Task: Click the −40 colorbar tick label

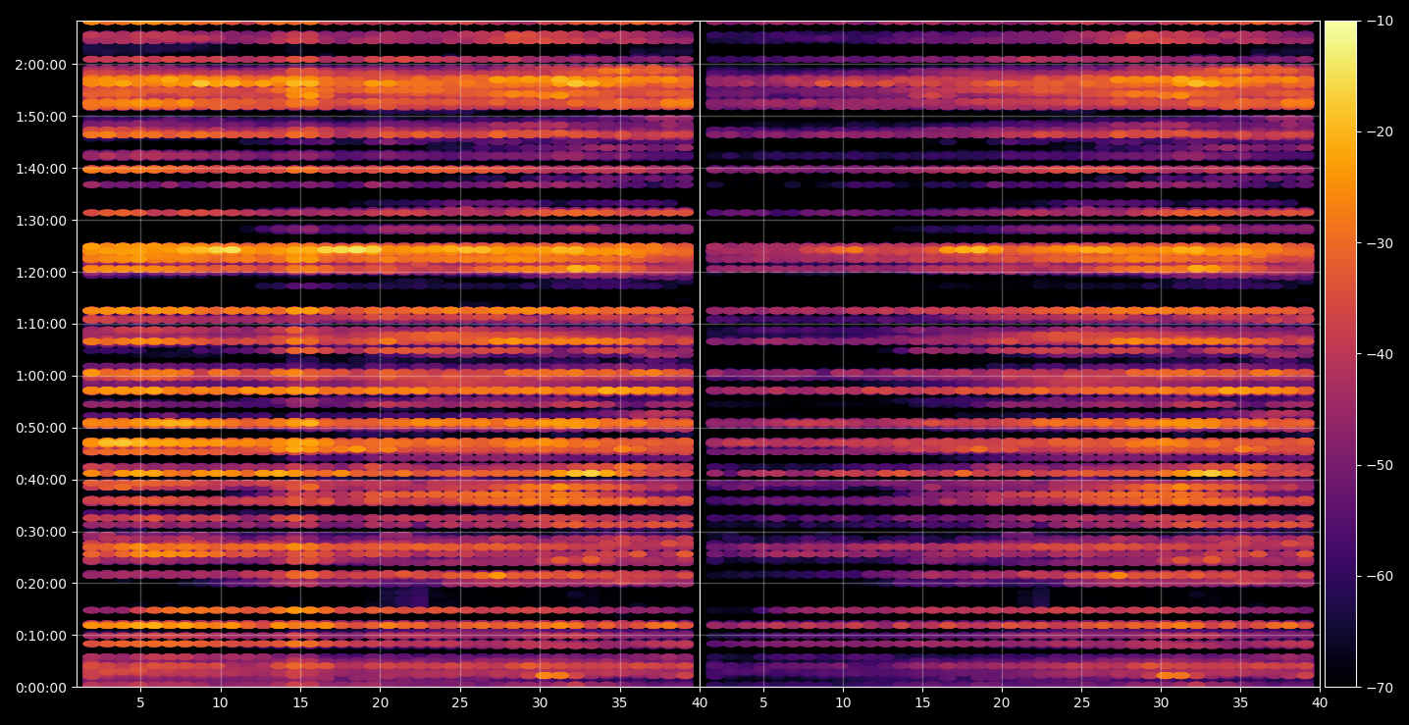Action: (x=1381, y=354)
